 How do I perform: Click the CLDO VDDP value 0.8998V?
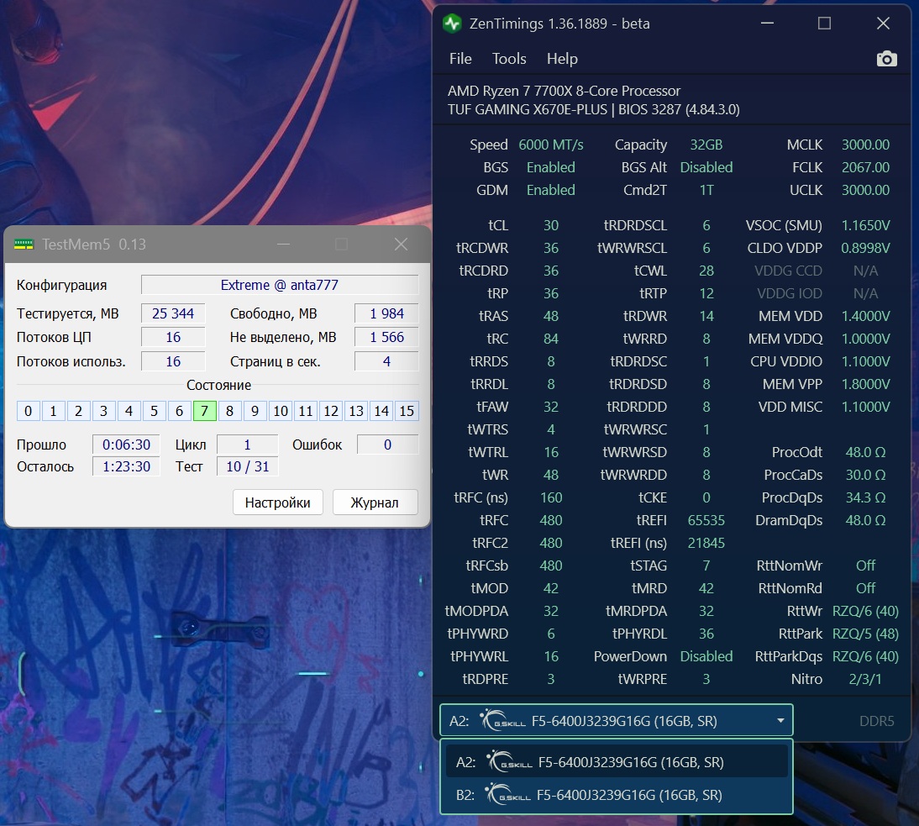click(x=865, y=248)
